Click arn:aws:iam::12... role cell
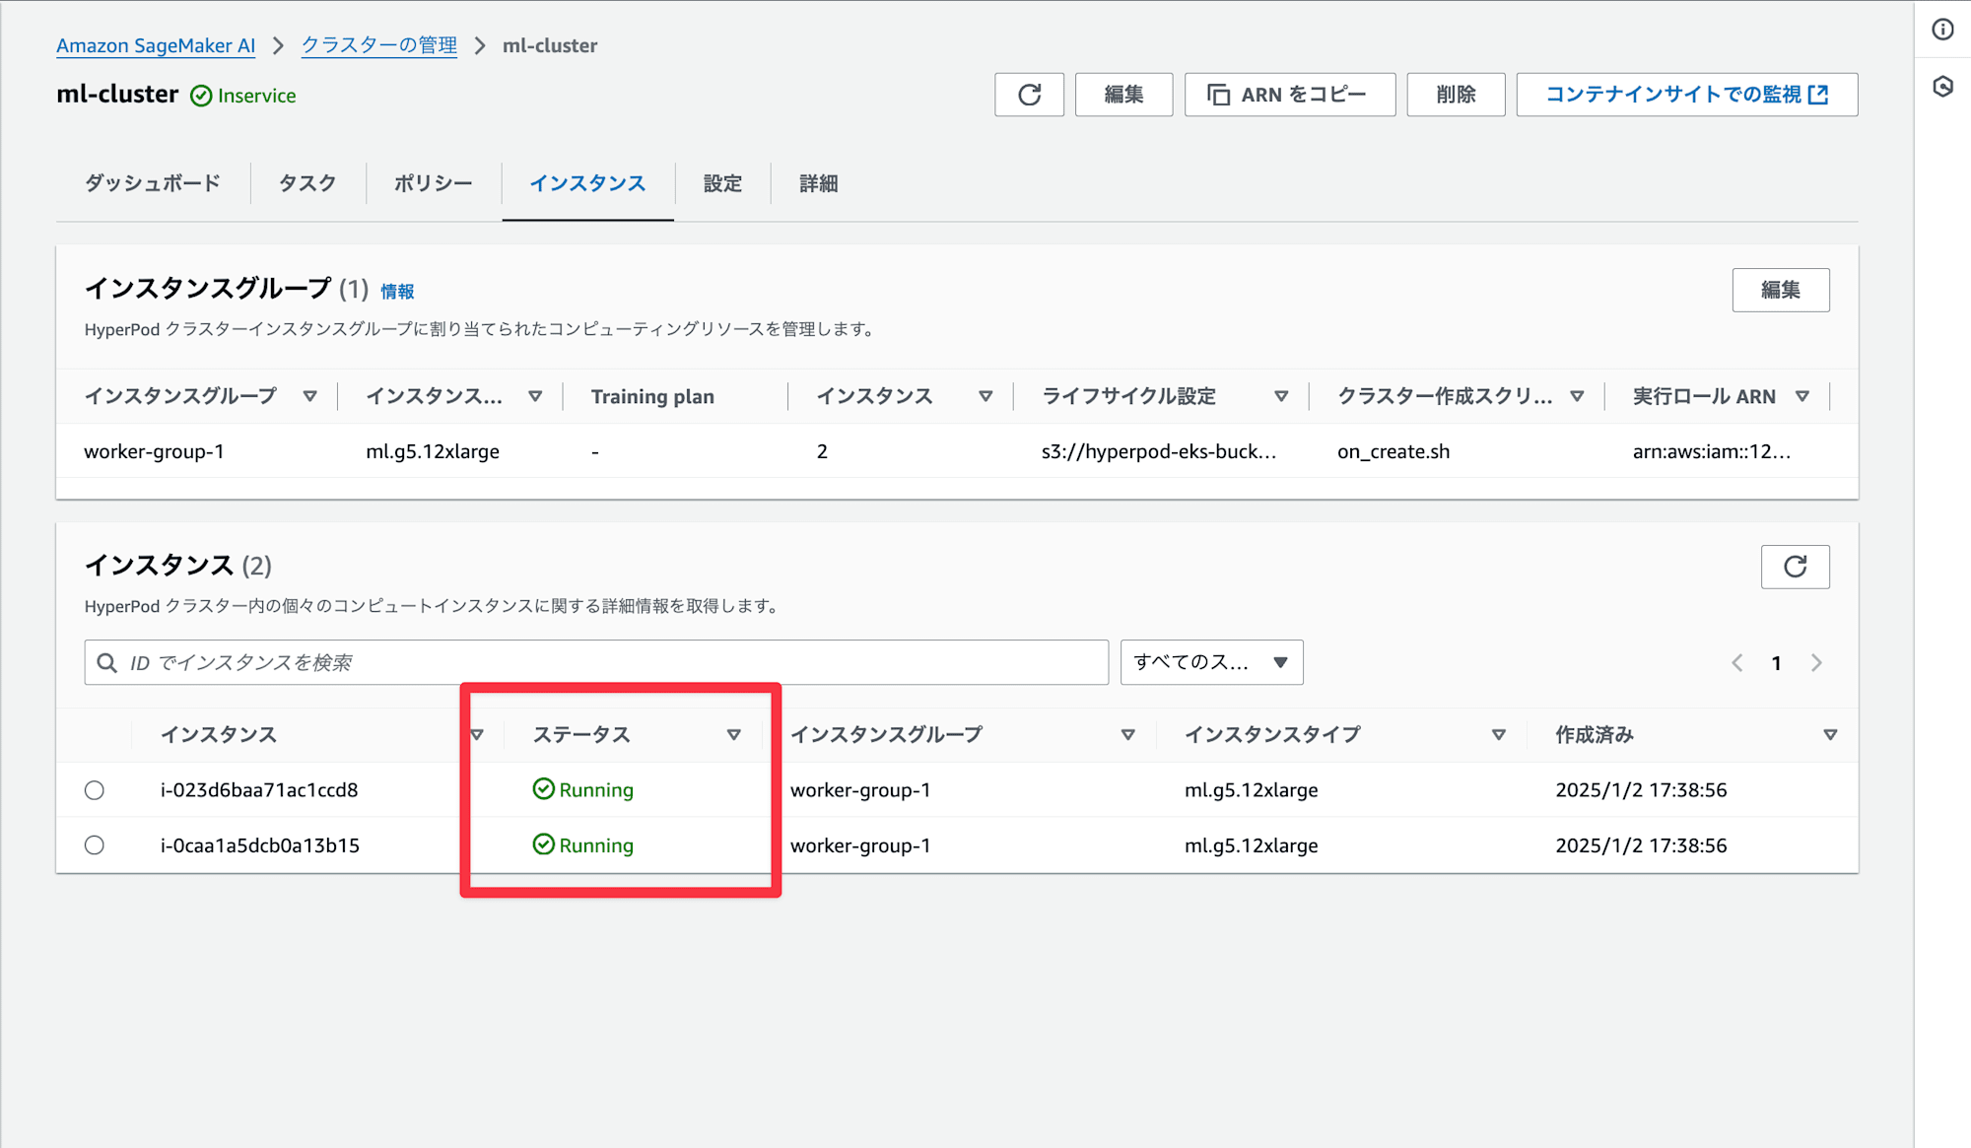Screen dimensions: 1971x1148 (x=1712, y=451)
